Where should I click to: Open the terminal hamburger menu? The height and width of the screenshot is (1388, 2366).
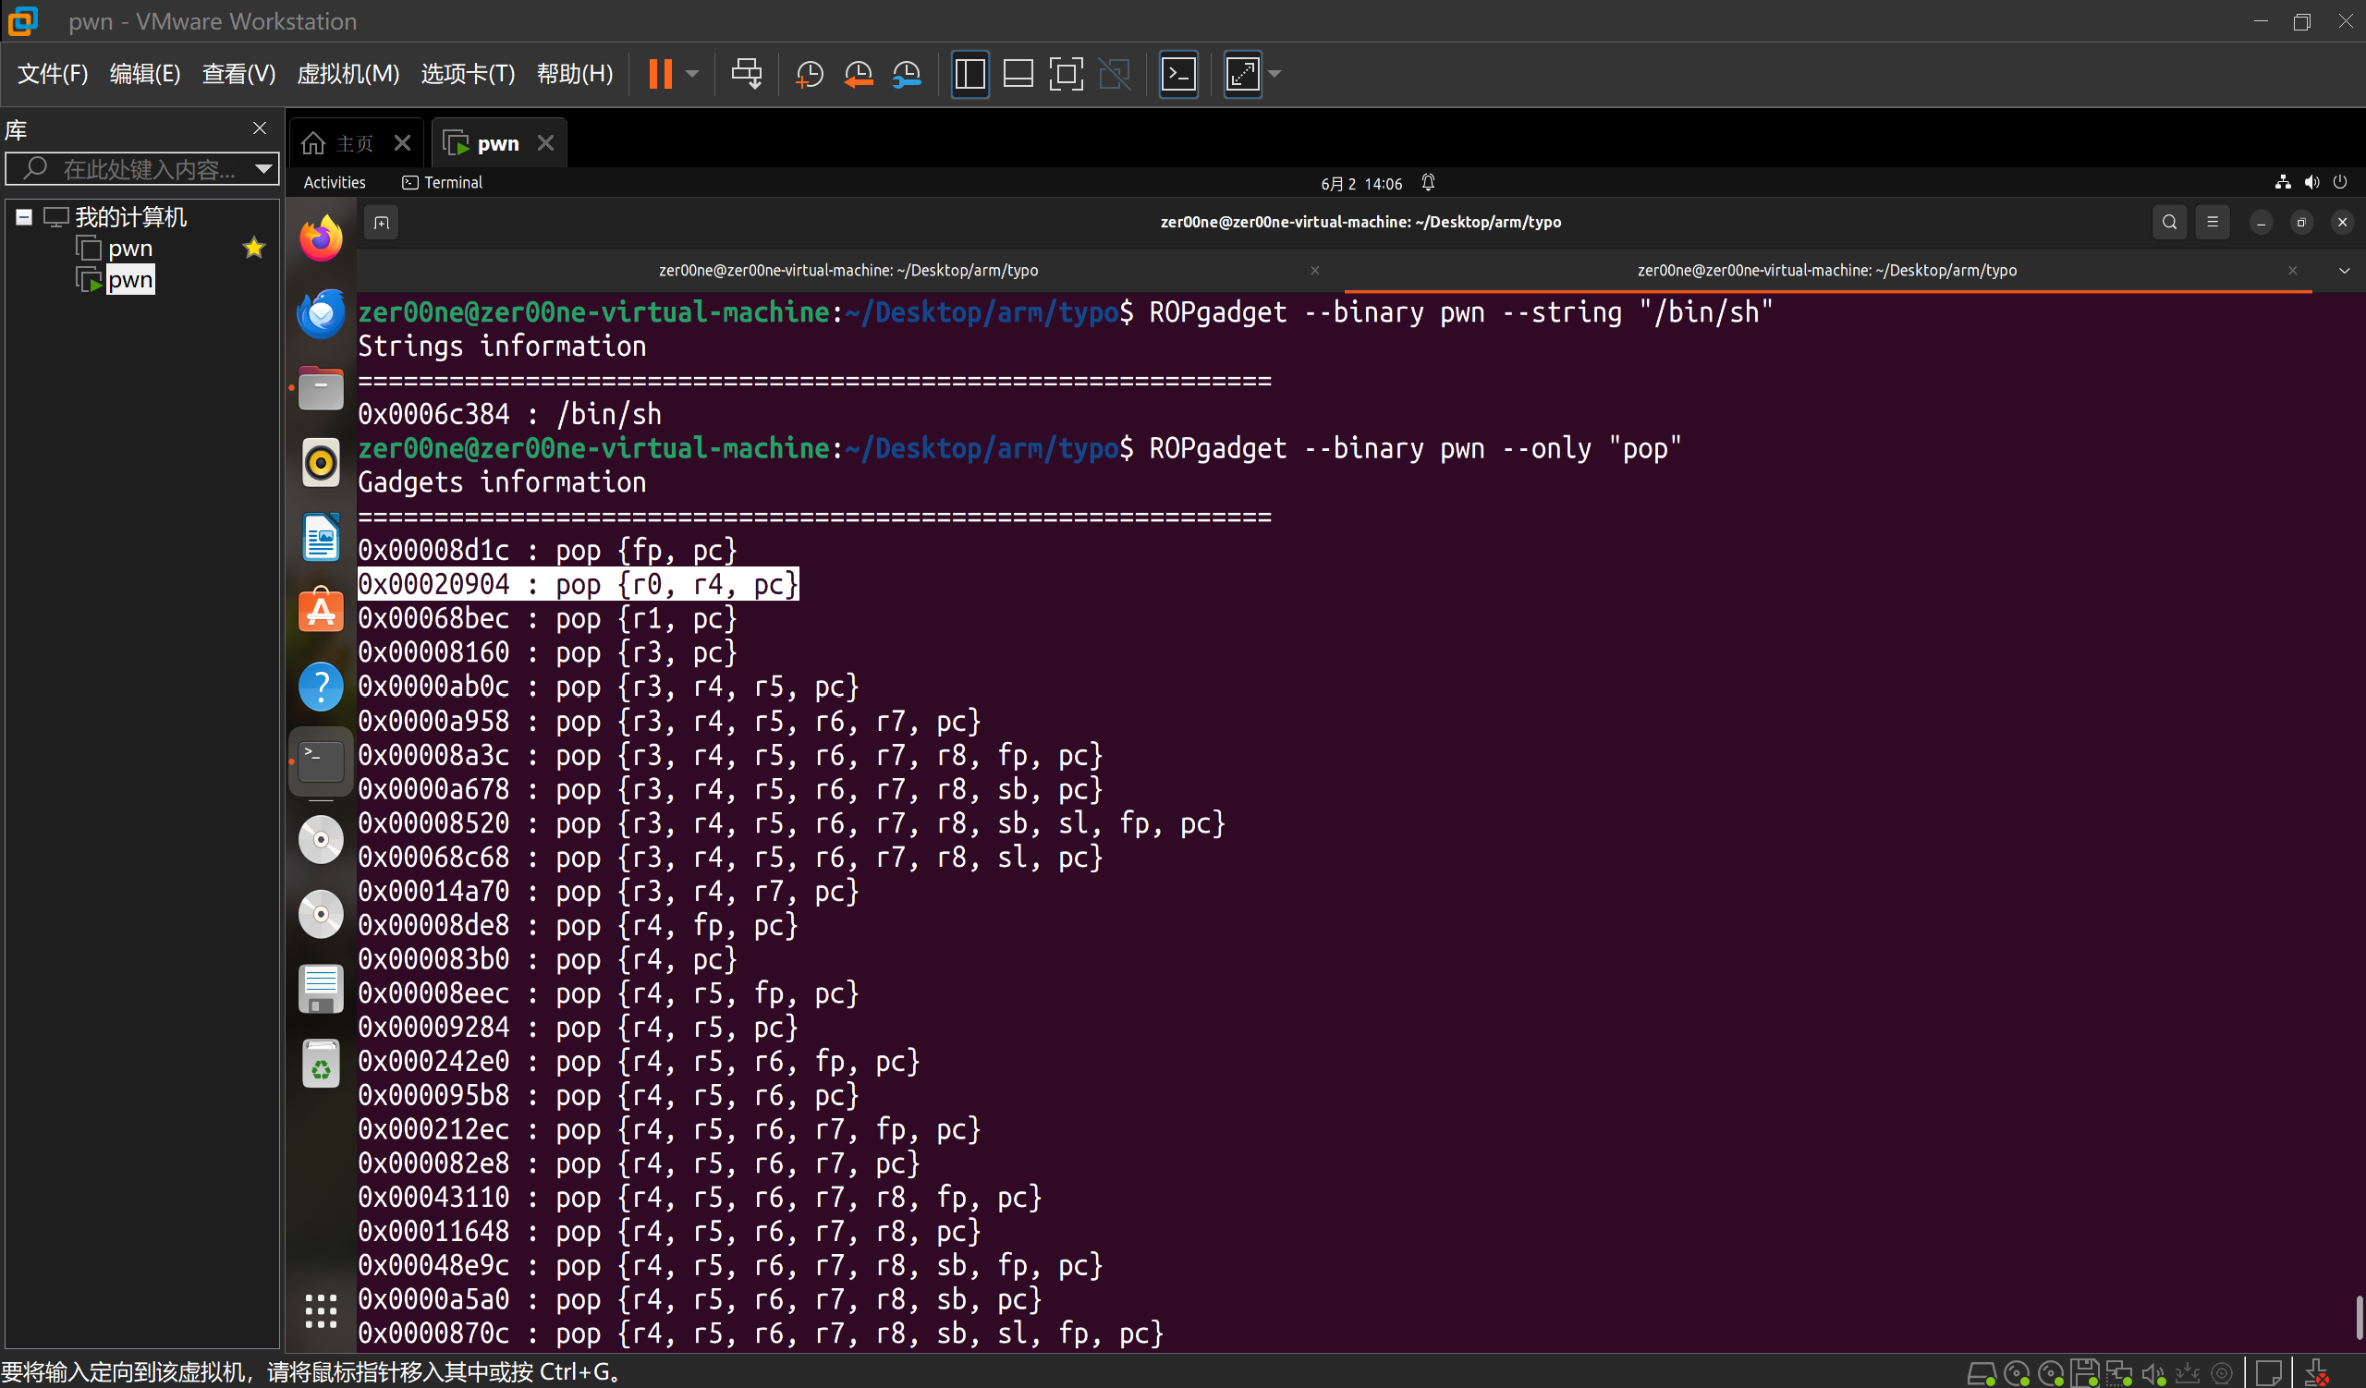coord(2213,223)
